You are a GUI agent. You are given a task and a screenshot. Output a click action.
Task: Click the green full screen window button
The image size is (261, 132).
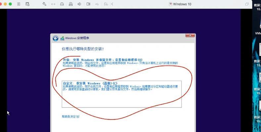click(10, 4)
